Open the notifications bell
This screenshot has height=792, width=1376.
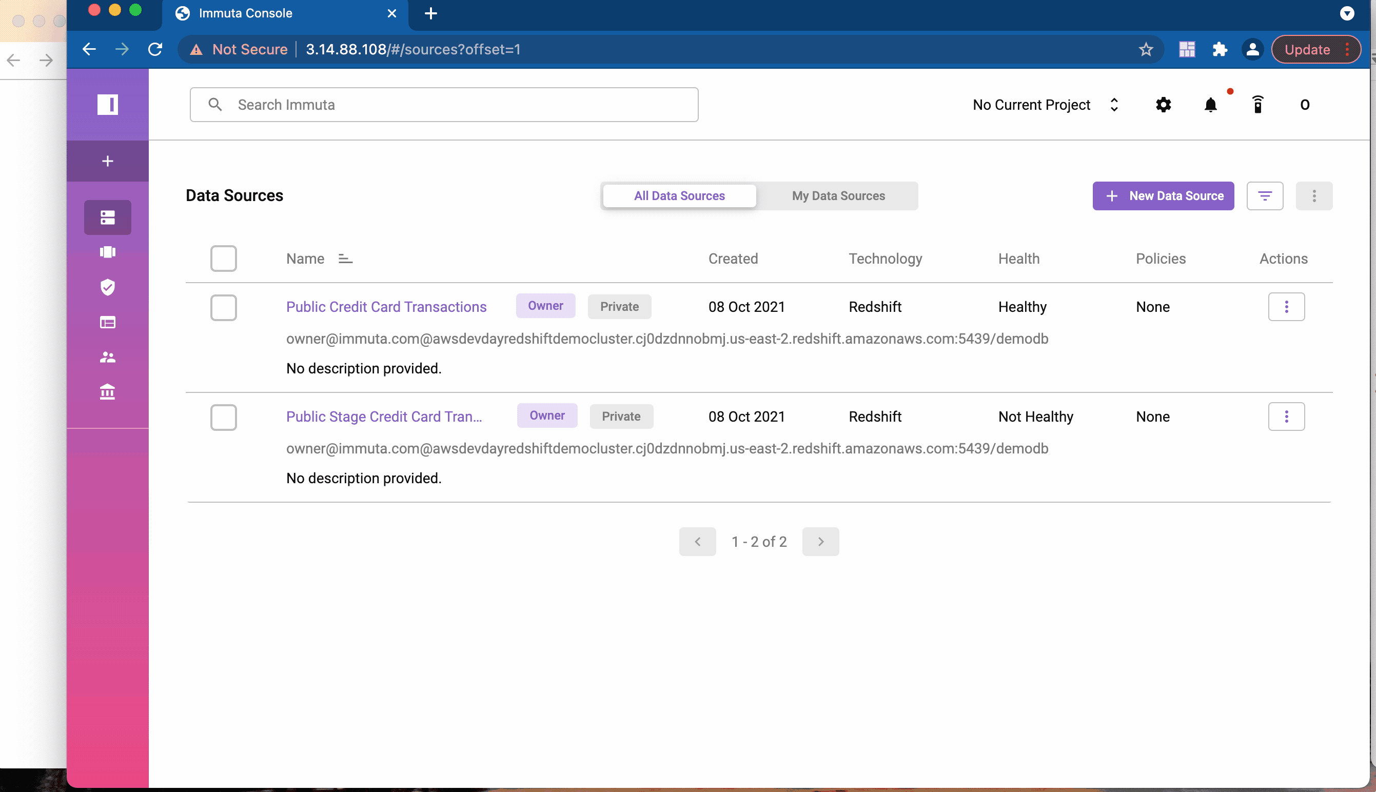[1211, 105]
